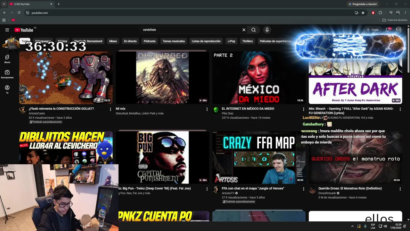Click the microphone icon in system tray
410x231 pixels.
pyautogui.click(x=365, y=226)
